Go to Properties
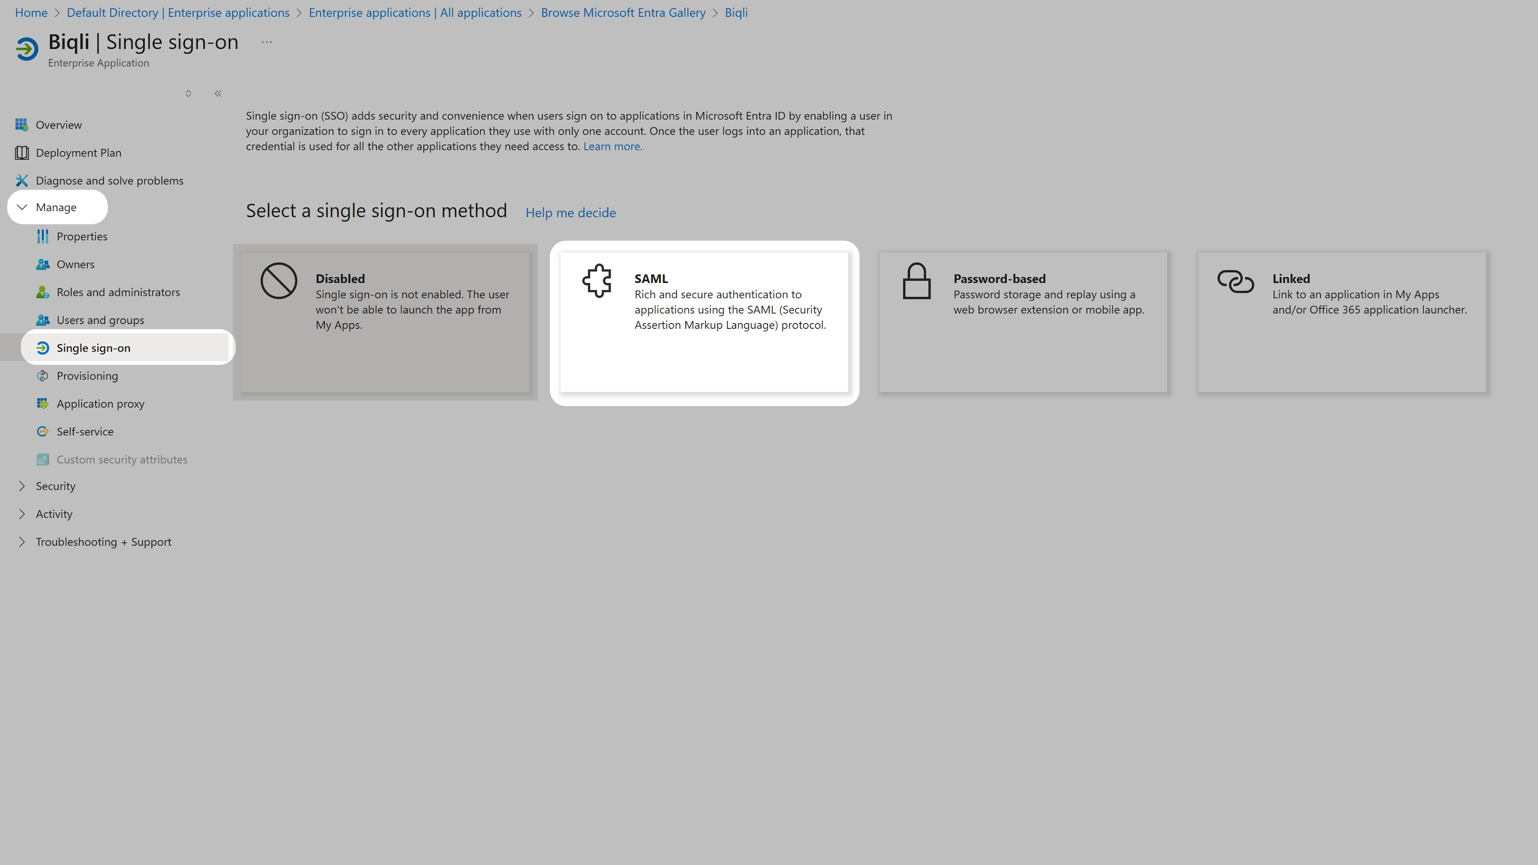Viewport: 1538px width, 865px height. click(x=82, y=236)
